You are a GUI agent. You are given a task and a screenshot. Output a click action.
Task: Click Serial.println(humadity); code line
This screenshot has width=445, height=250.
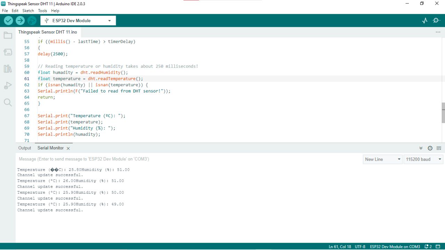click(69, 134)
